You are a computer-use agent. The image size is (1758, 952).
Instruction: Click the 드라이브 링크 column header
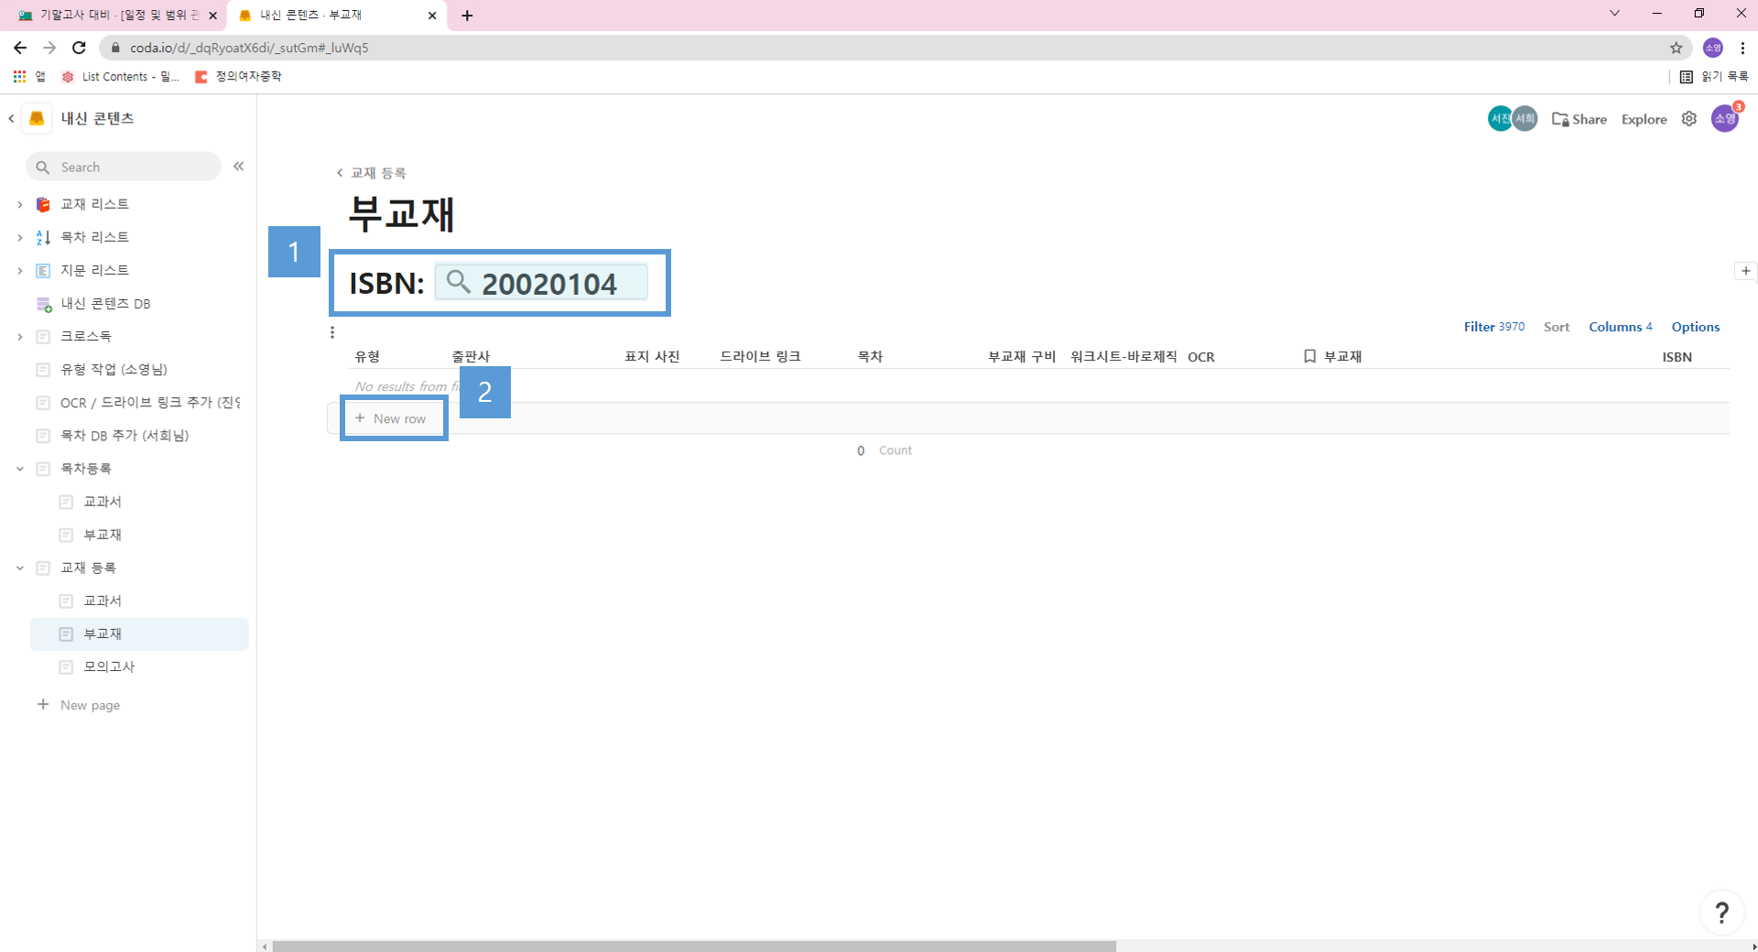point(760,356)
